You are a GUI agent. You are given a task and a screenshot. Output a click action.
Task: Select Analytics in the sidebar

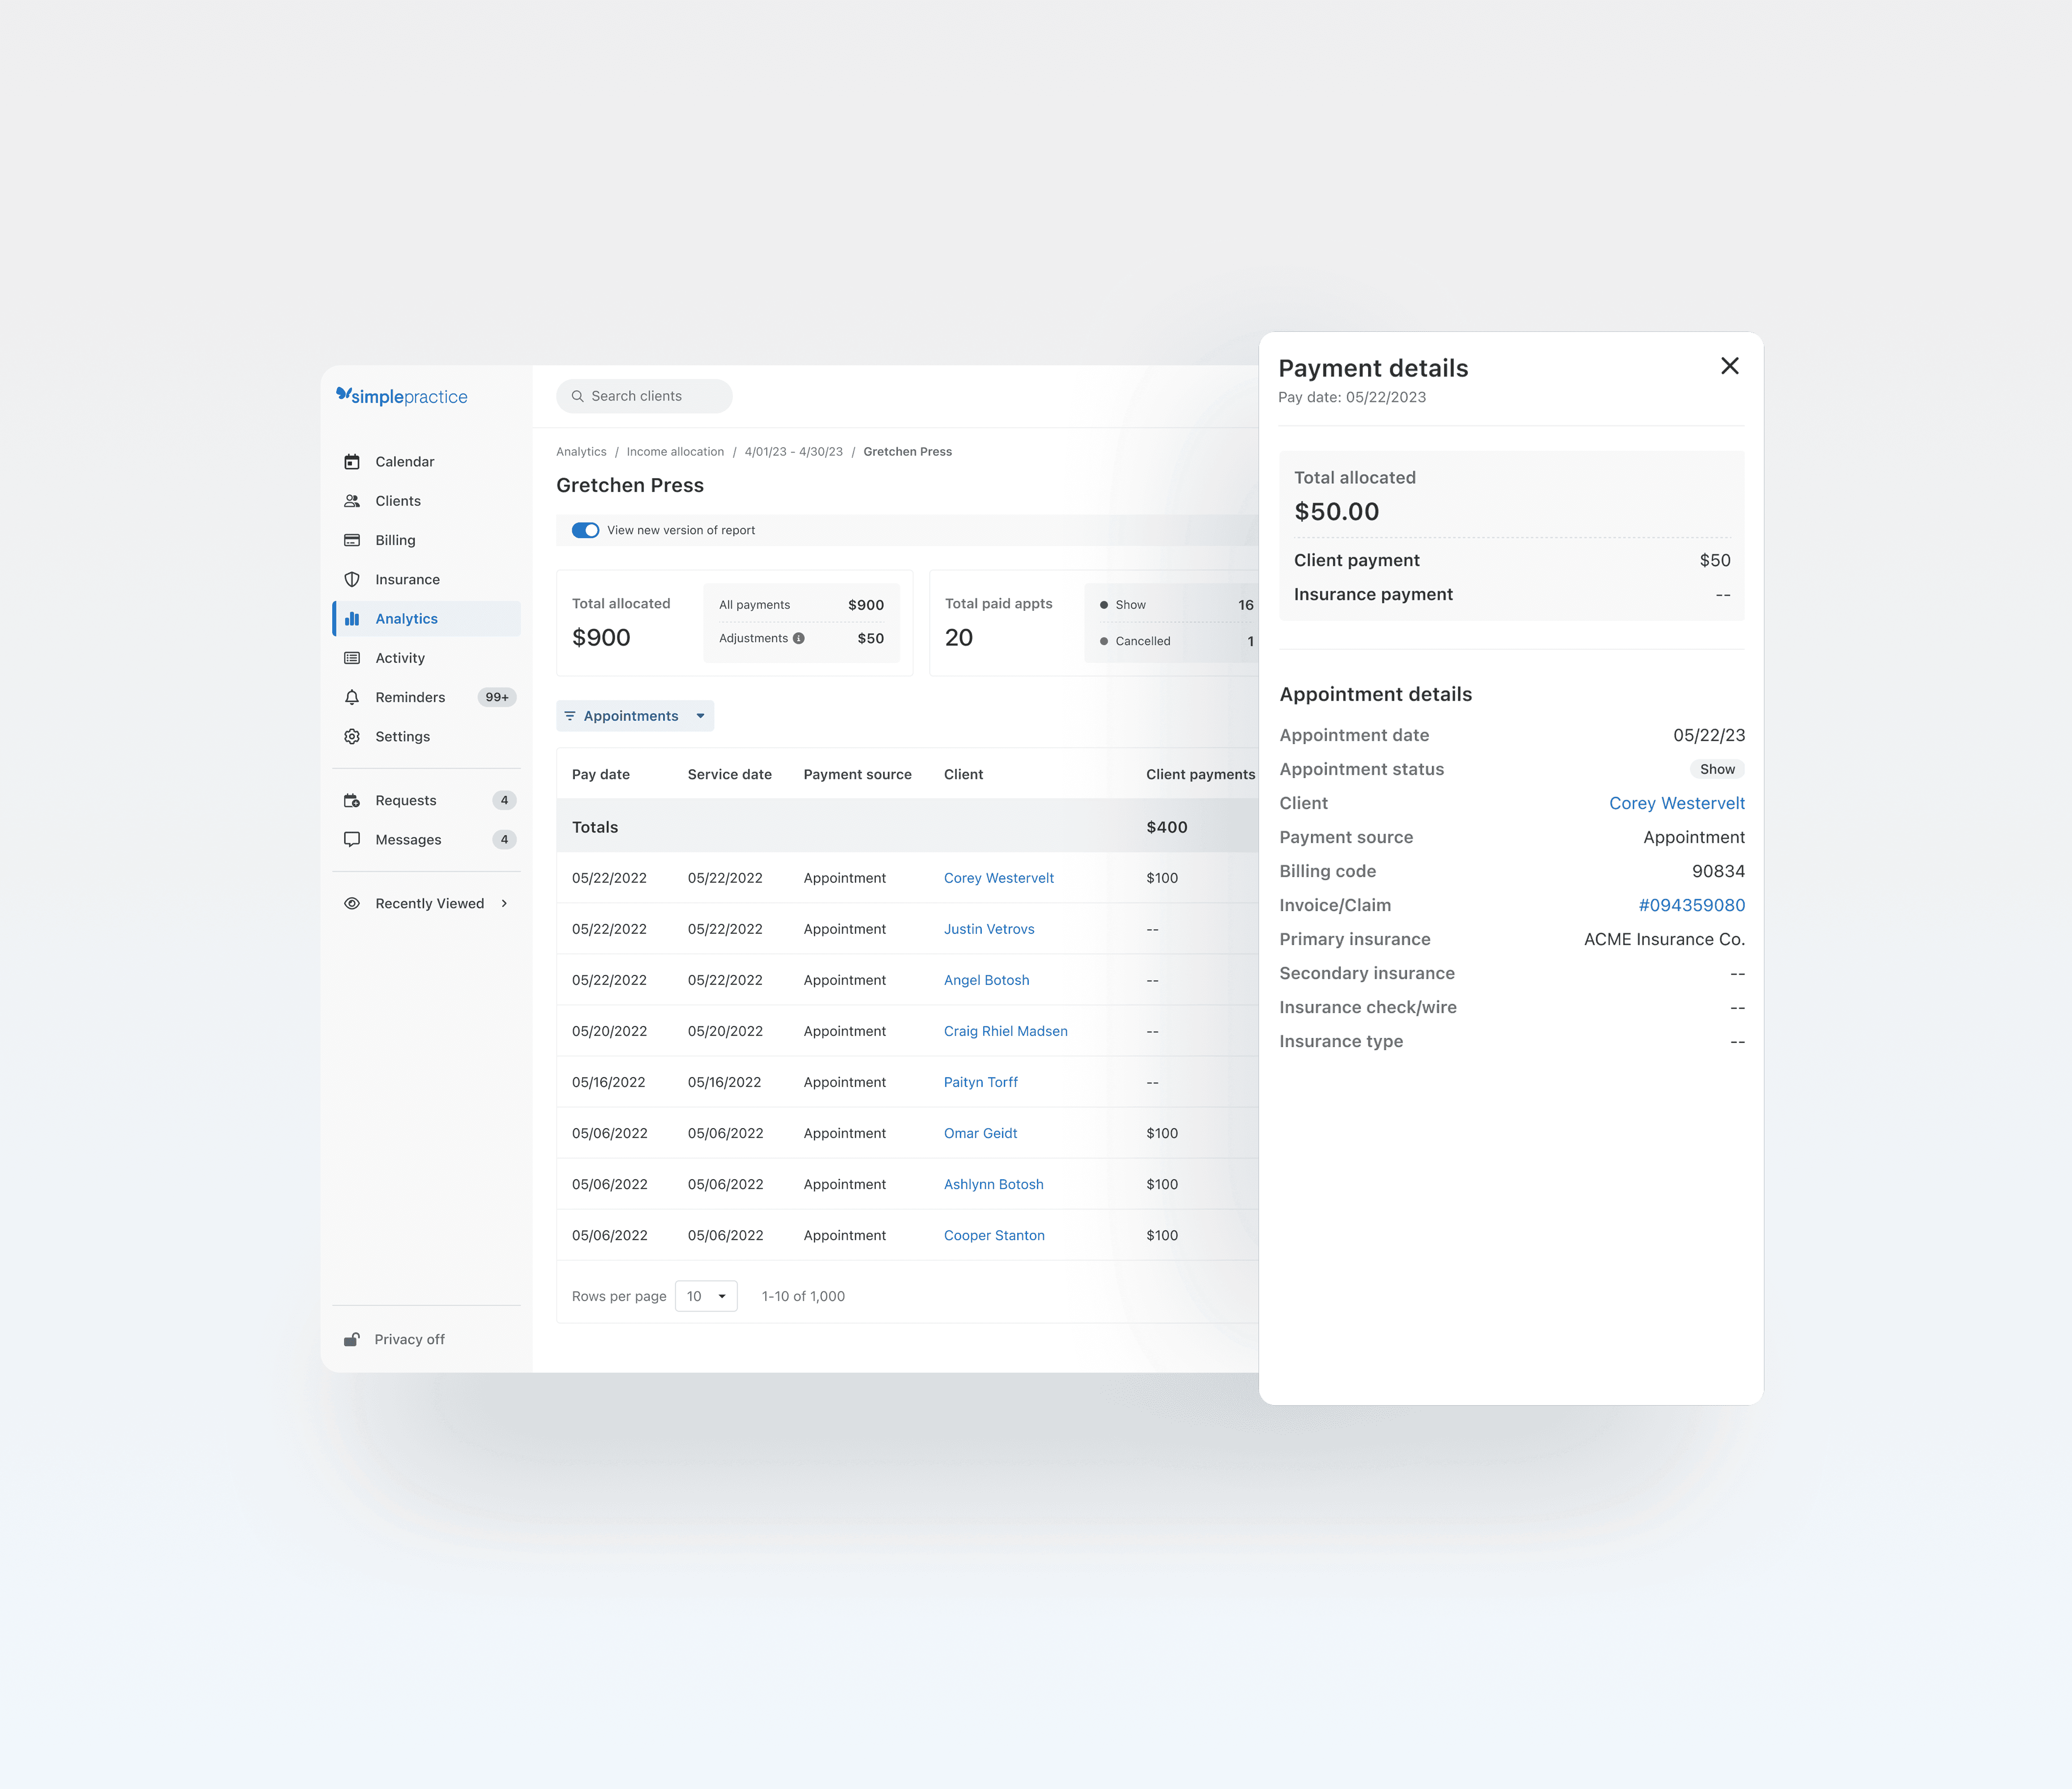click(406, 619)
